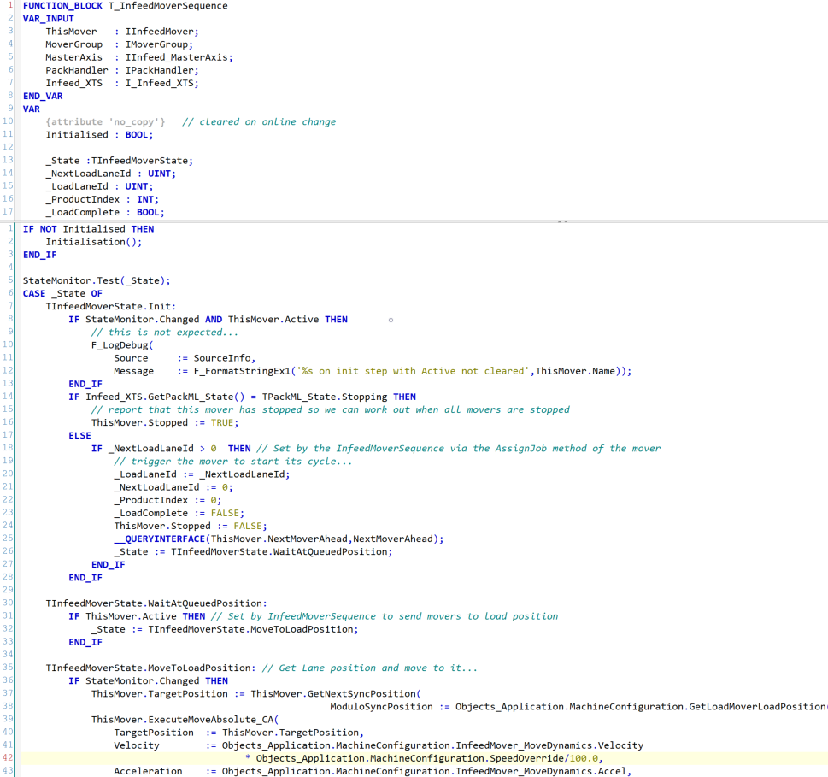The height and width of the screenshot is (777, 828).
Task: Click the '_State :TInfeedMoverState;' declaration
Action: point(120,161)
